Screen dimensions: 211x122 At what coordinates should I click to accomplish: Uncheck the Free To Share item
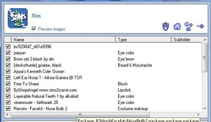point(8,84)
